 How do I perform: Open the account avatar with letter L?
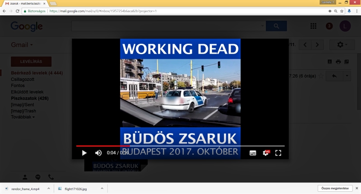click(345, 26)
